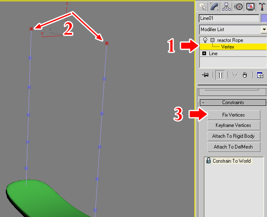Select the Vertex sub-object level

pos(233,47)
